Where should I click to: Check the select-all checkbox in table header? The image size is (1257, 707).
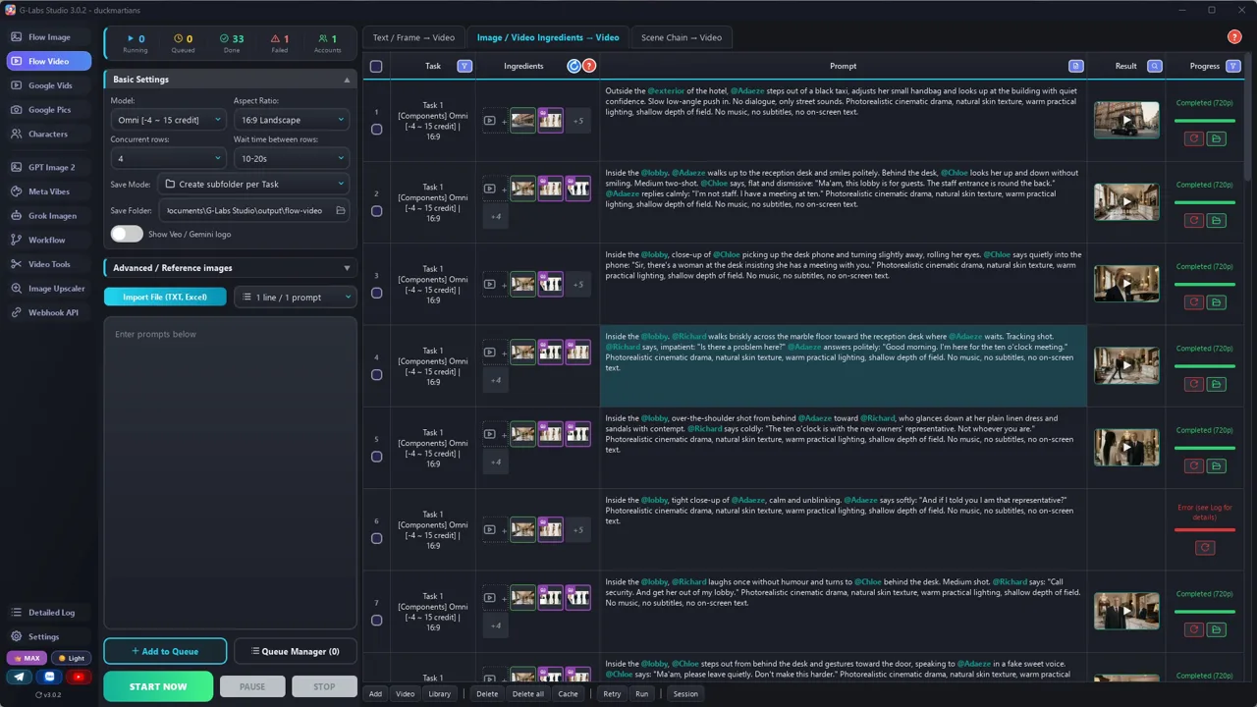click(x=376, y=67)
